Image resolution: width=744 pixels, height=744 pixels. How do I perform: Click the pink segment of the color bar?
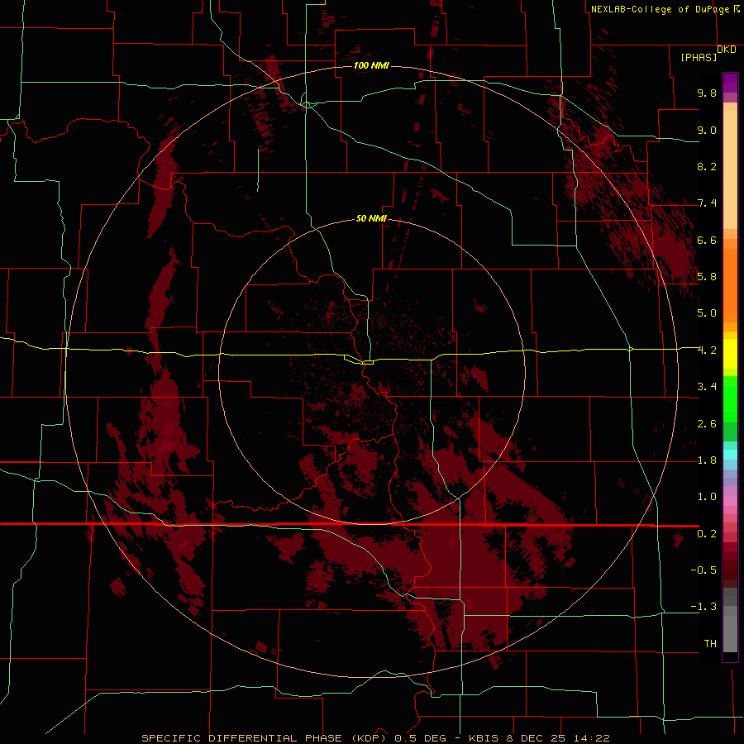pos(730,501)
